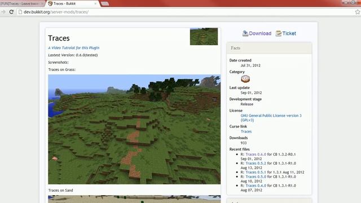Screen dimensions: 361x203
Task: Close the Traces - Bukkit tab
Action: pyautogui.click(x=95, y=4)
